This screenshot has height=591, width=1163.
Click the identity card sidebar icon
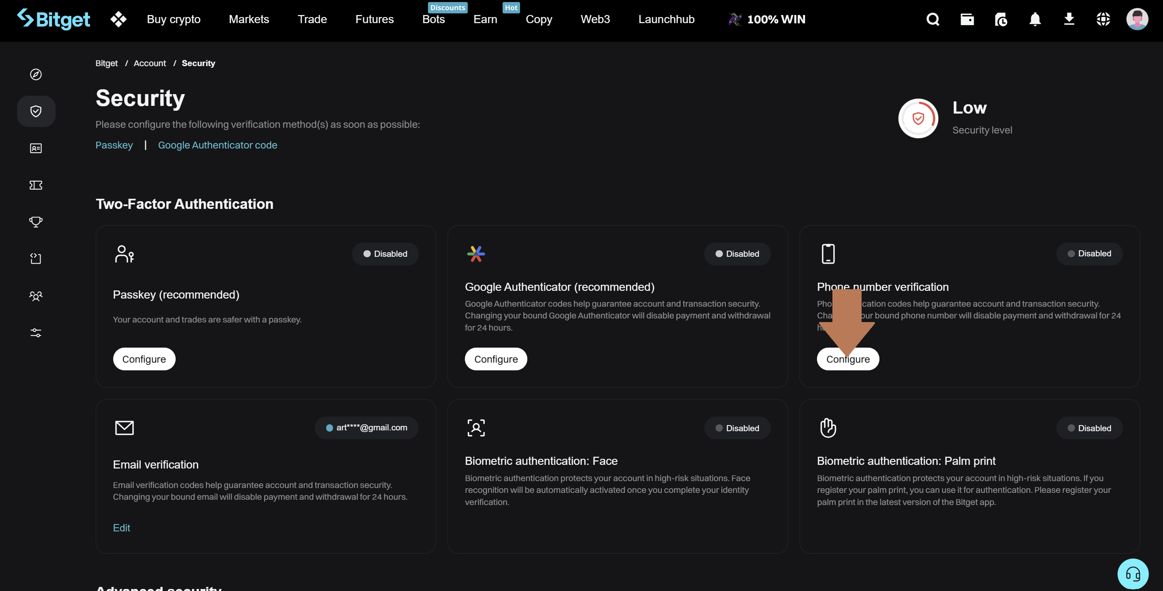pos(36,148)
